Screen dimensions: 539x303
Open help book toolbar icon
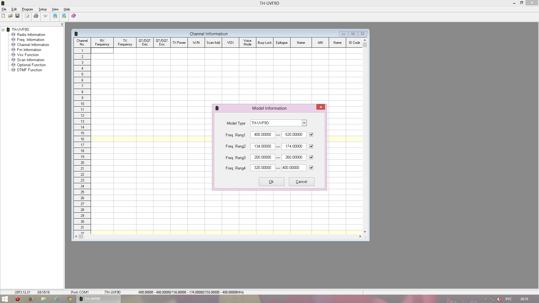pyautogui.click(x=74, y=16)
